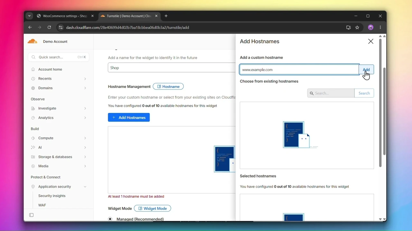The image size is (412, 231).
Task: Click the Recents clock icon
Action: pyautogui.click(x=33, y=79)
